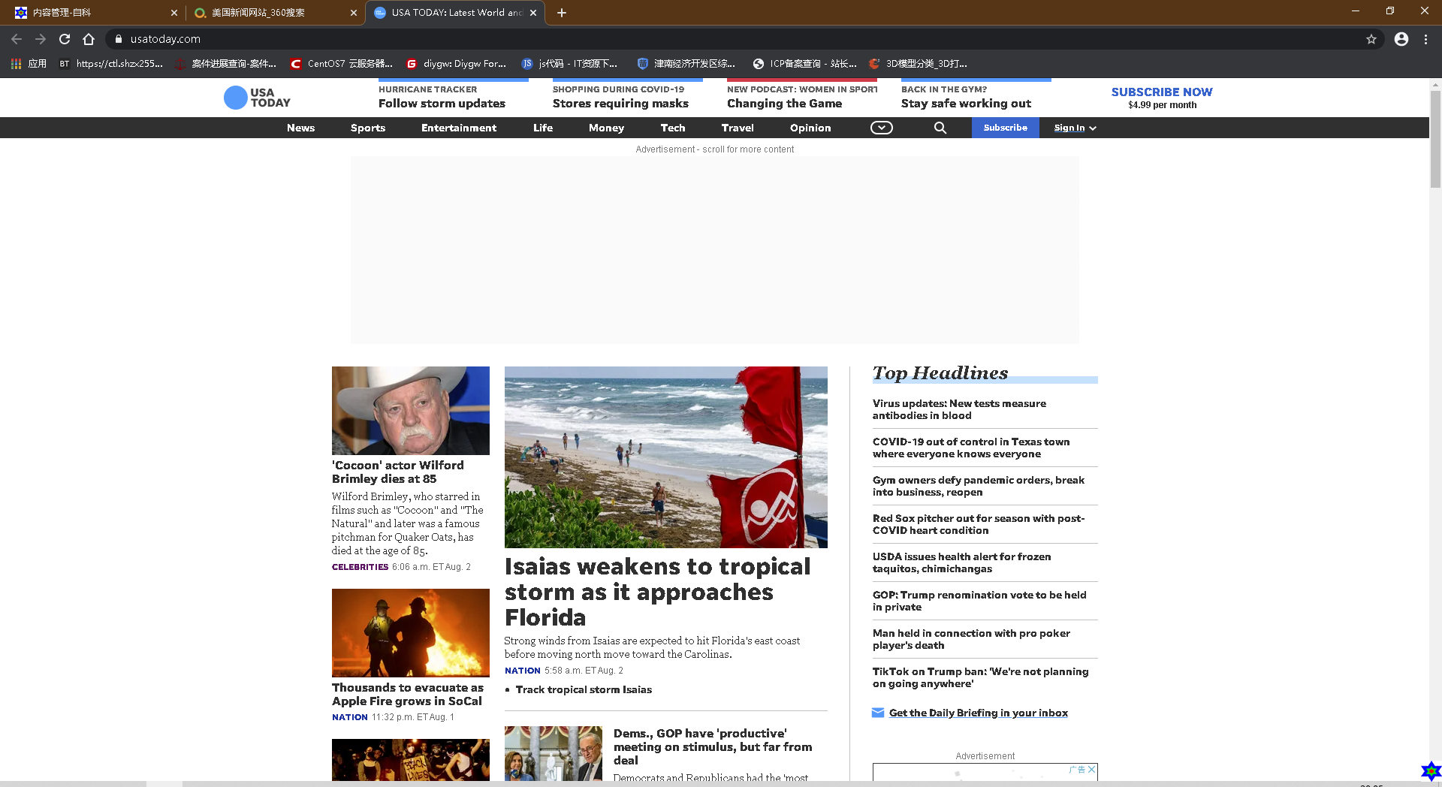Open the 应用 apps bookmark
Screen dimensions: 1442x787
click(29, 64)
